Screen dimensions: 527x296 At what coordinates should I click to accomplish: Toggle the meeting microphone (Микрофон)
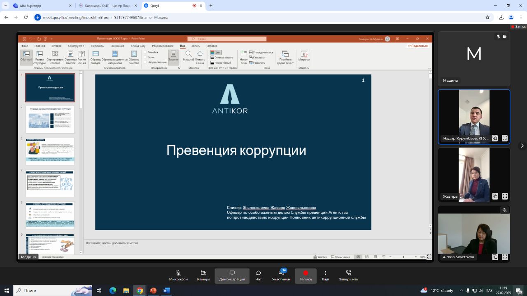click(x=178, y=275)
